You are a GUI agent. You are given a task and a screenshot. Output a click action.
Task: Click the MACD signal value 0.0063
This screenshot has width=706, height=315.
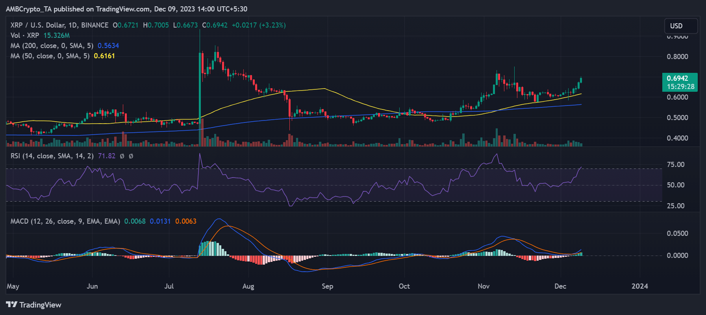pyautogui.click(x=186, y=221)
